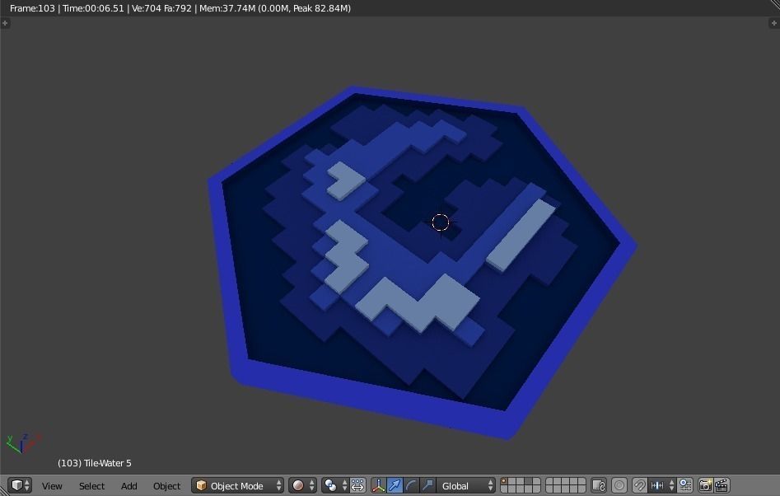The height and width of the screenshot is (496, 780).
Task: Open the Object menu
Action: [x=166, y=486]
